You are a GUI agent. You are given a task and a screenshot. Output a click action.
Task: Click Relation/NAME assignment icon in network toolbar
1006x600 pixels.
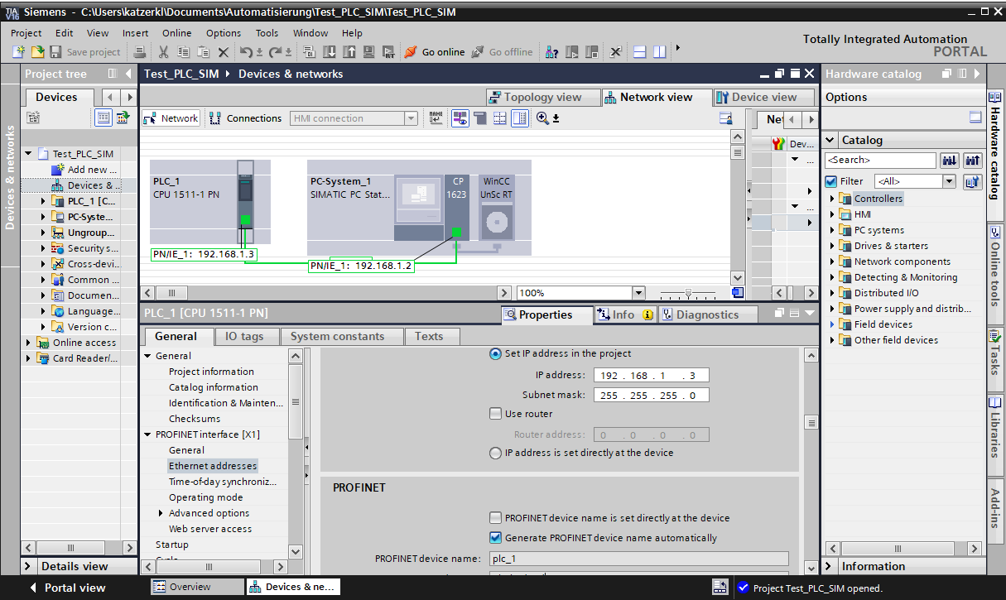tap(436, 118)
